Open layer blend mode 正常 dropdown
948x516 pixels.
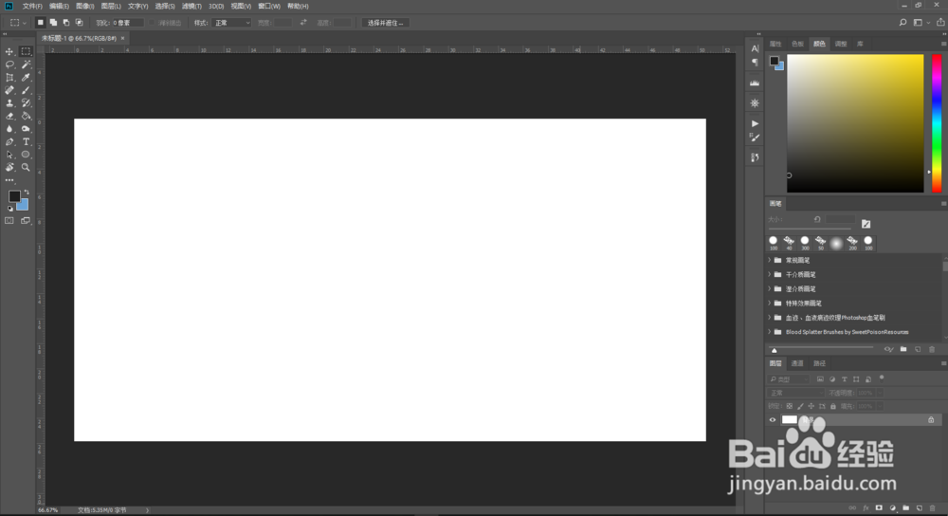click(795, 393)
